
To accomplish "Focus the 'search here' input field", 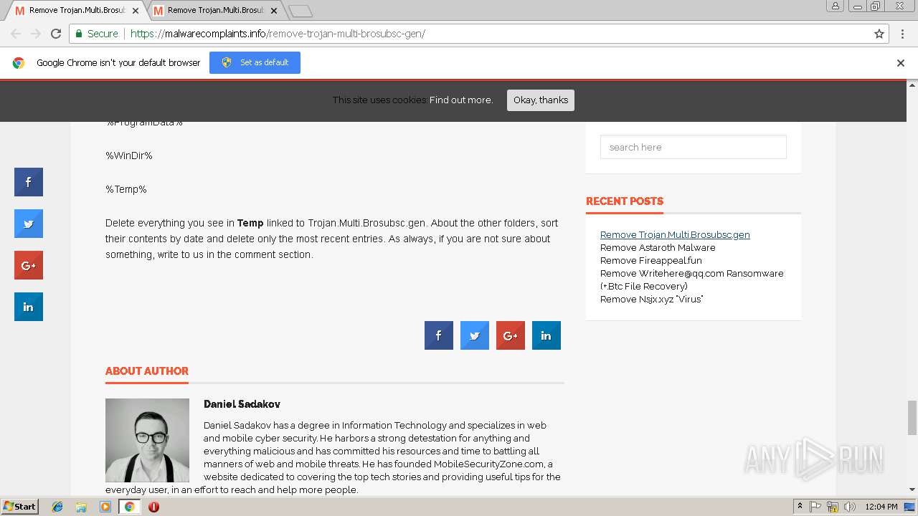I will 694,147.
